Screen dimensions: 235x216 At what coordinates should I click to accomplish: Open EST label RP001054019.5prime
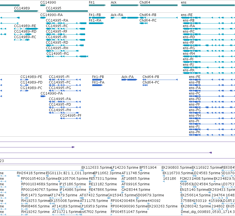[39, 179]
